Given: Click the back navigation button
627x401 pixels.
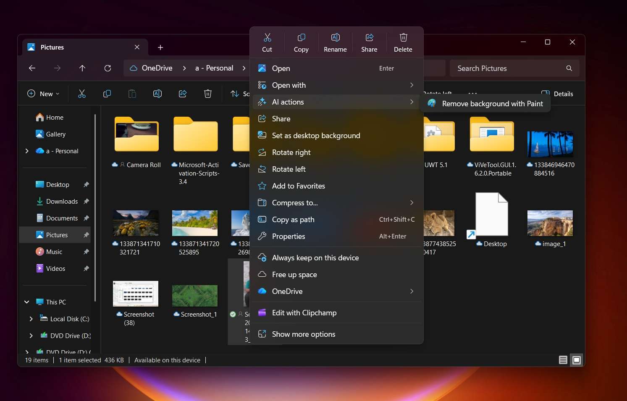Looking at the screenshot, I should 32,68.
